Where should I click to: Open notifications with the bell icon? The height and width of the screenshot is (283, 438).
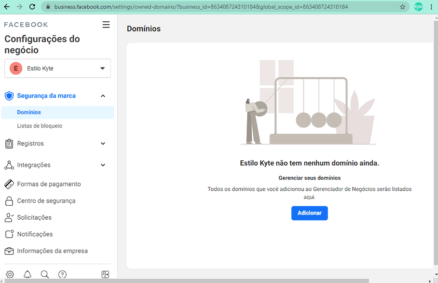click(27, 274)
